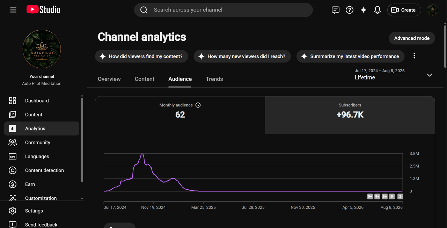Viewport: 447px width, 228px height.
Task: Click the YouTube Studio logo
Action: tap(43, 10)
